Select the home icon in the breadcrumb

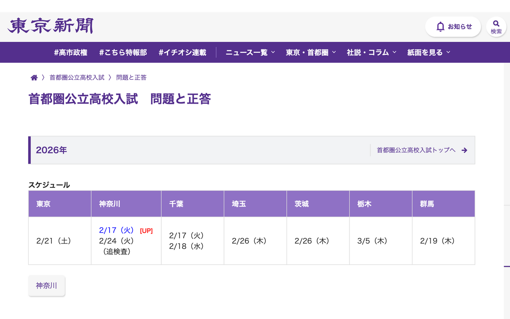pos(34,77)
